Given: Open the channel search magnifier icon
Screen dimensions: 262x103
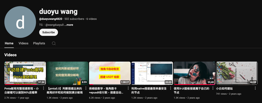Looking at the screenshot, I should coord(54,43).
